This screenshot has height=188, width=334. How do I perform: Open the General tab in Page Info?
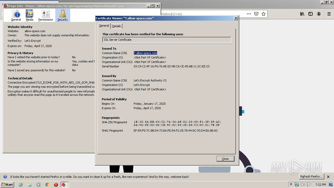pyautogui.click(x=16, y=15)
